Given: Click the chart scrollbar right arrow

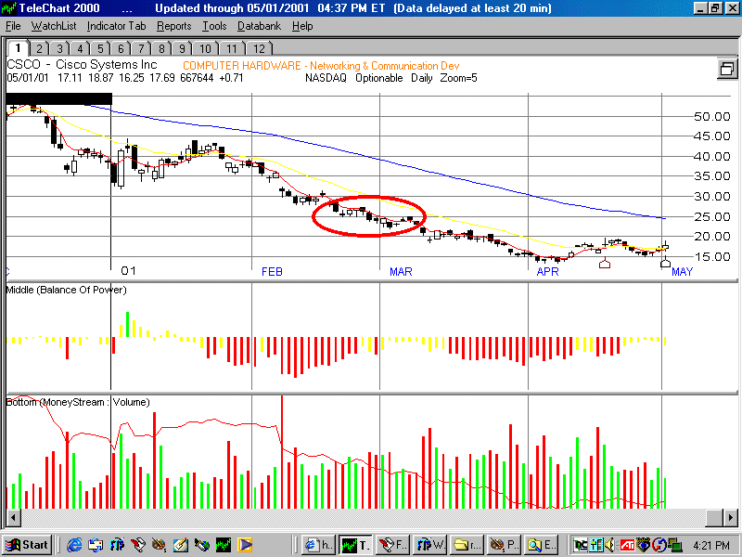Looking at the screenshot, I should coord(730,517).
